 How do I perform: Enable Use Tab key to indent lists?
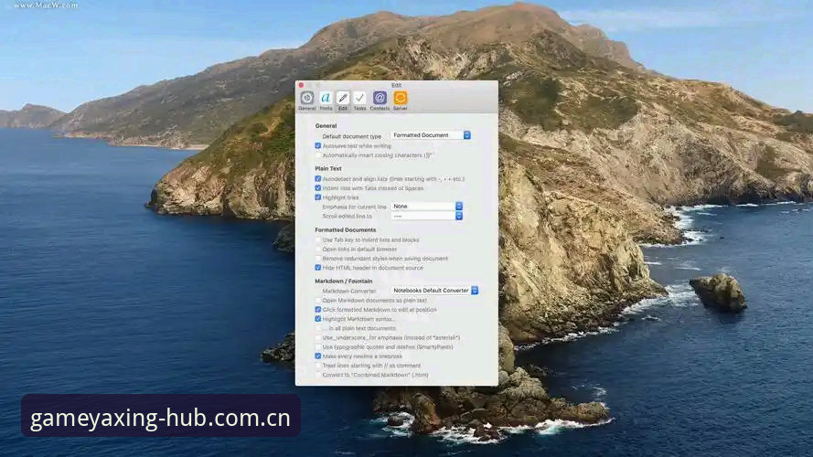coord(318,239)
